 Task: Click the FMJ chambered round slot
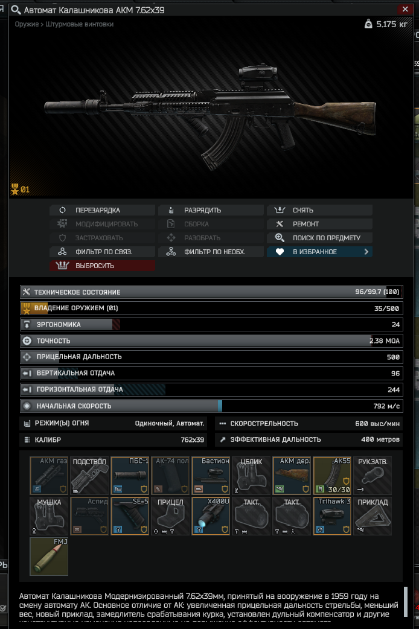coord(49,557)
